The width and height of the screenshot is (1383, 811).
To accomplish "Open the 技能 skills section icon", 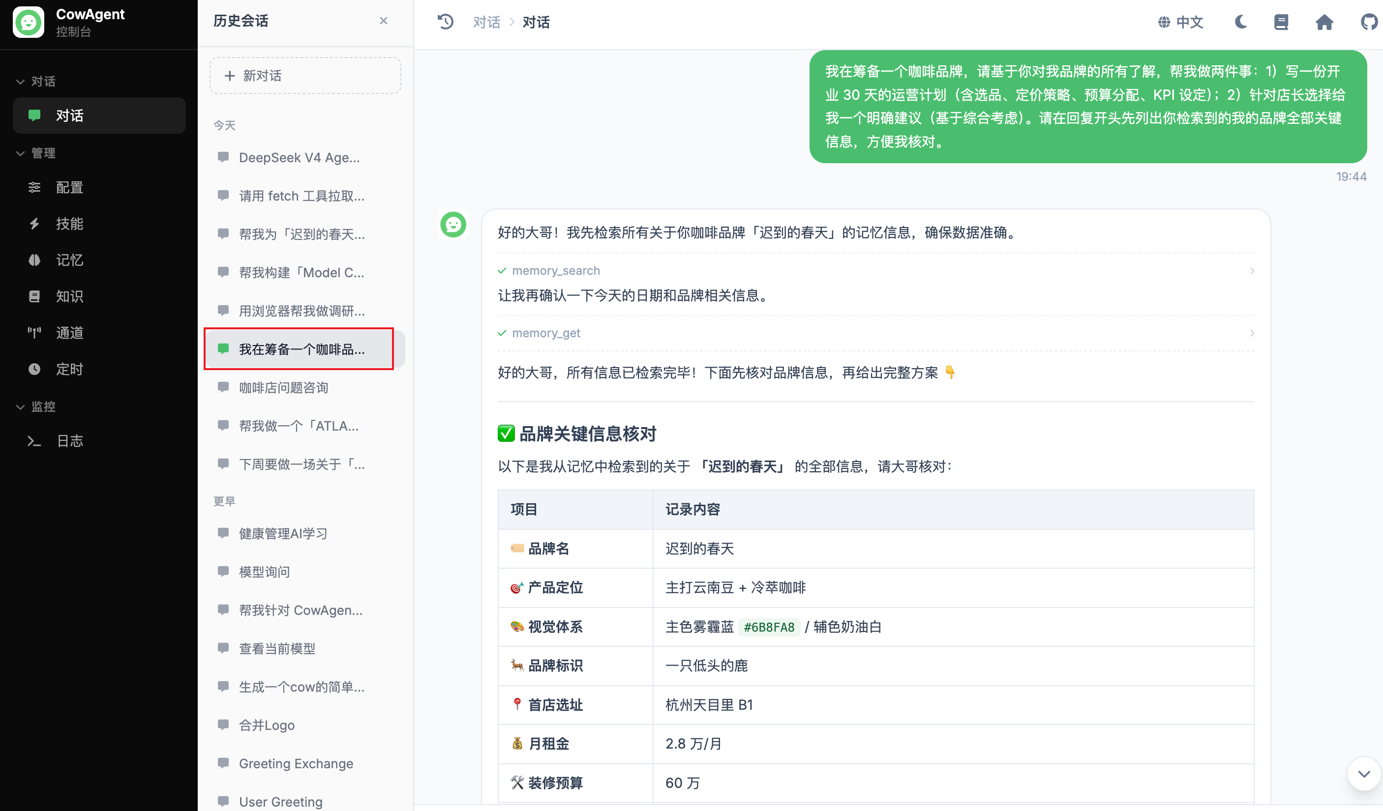I will [34, 224].
